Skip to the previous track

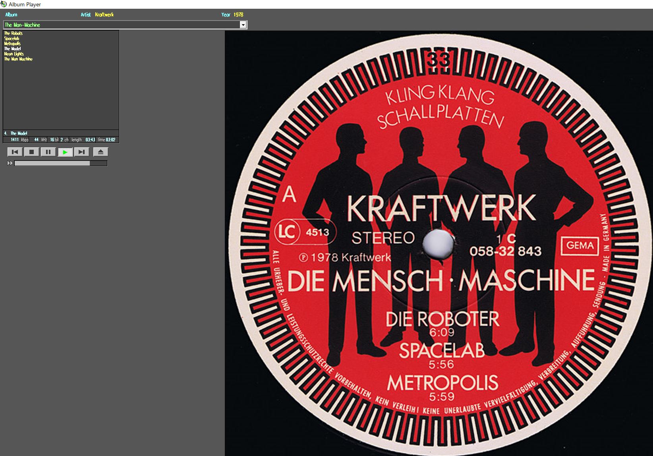pos(15,152)
